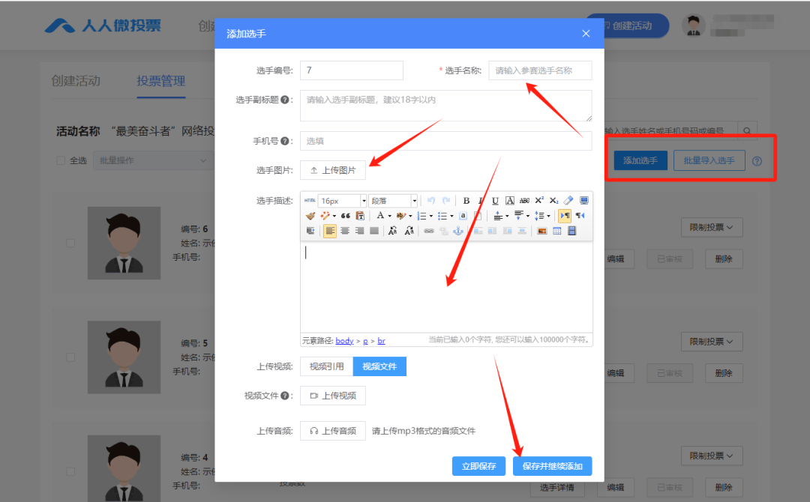Image resolution: width=810 pixels, height=502 pixels.
Task: Click 批量导入选手 button
Action: tap(709, 160)
